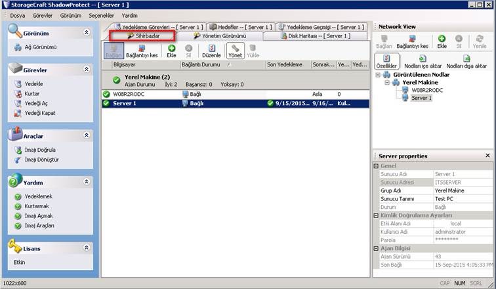Collapse the Görevler sidebar panel
The height and width of the screenshot is (289, 496).
pyautogui.click(x=87, y=69)
